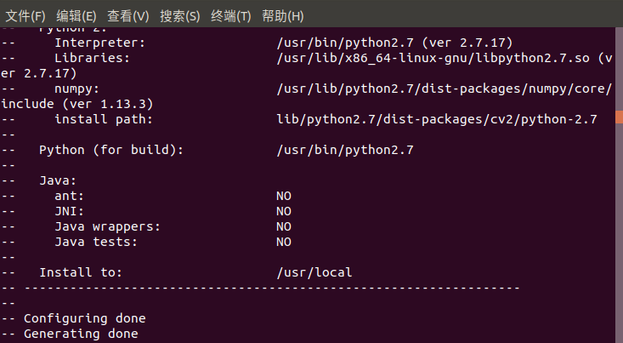Click the NO value beside Java tests
Image resolution: width=623 pixels, height=343 pixels.
(284, 242)
